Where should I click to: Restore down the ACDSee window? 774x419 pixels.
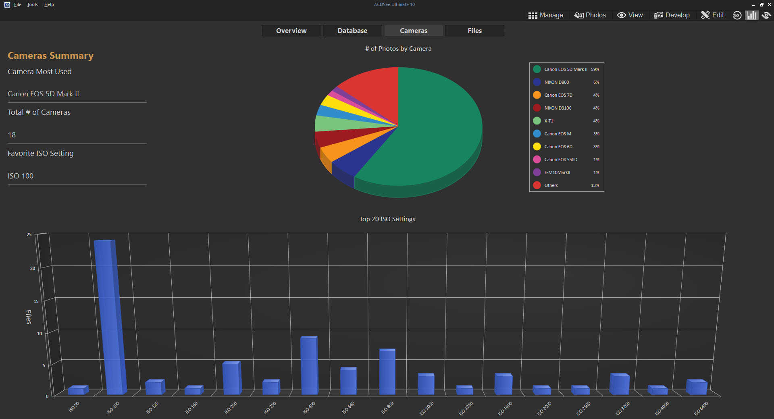click(x=762, y=4)
